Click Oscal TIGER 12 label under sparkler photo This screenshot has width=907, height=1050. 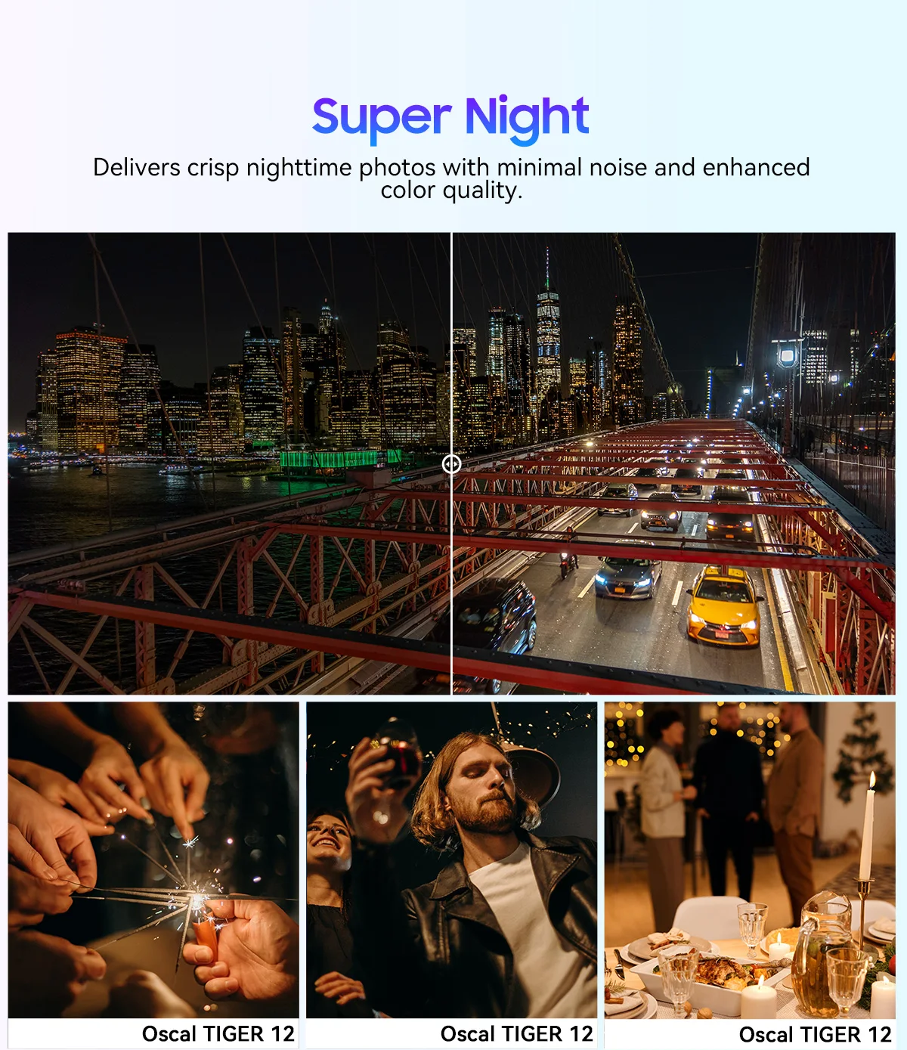pos(218,1033)
